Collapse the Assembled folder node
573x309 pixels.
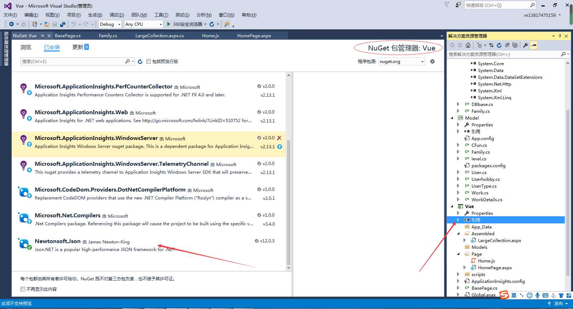pos(458,233)
